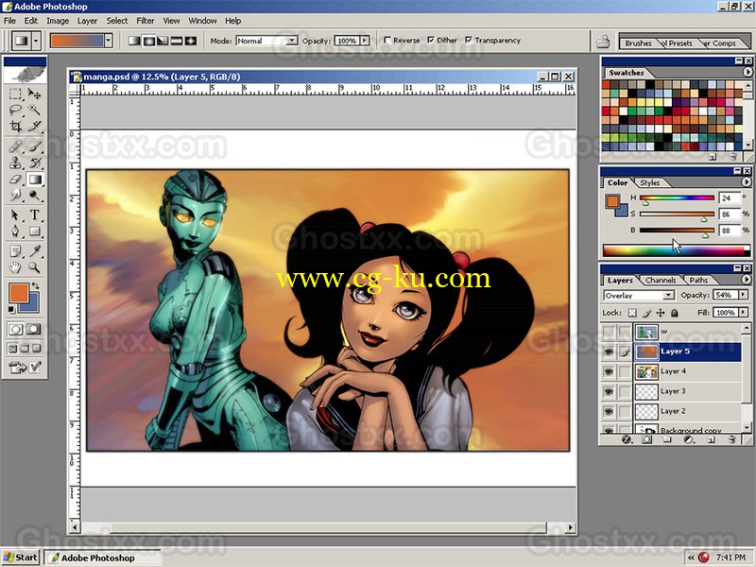The image size is (756, 567).
Task: Open the Color panel flyout menu
Action: coord(747,182)
